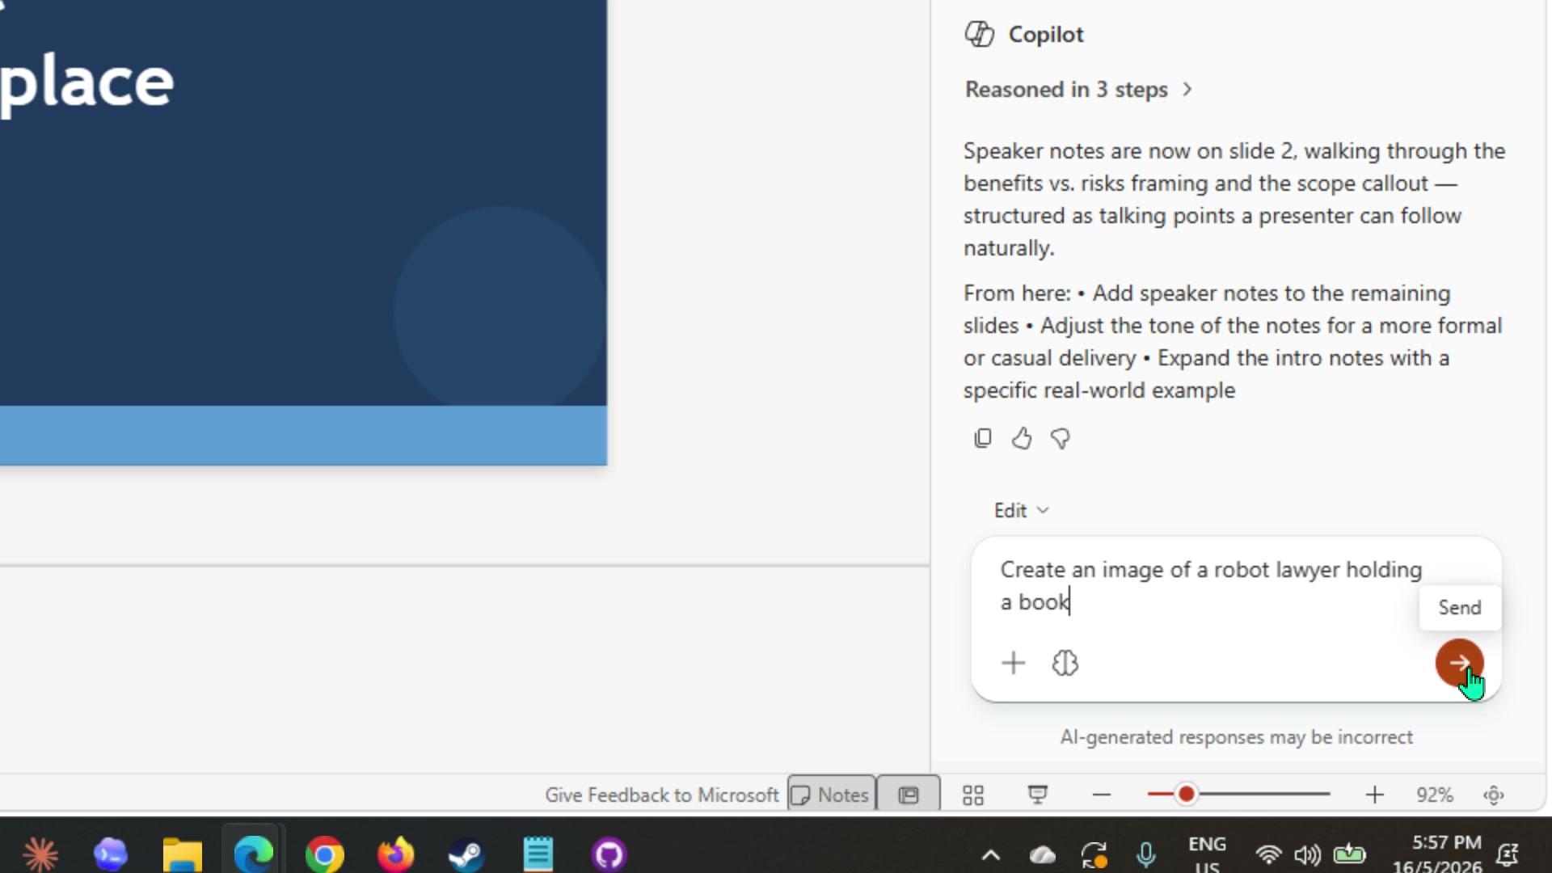
Task: Give the response a thumbs up
Action: (1021, 438)
